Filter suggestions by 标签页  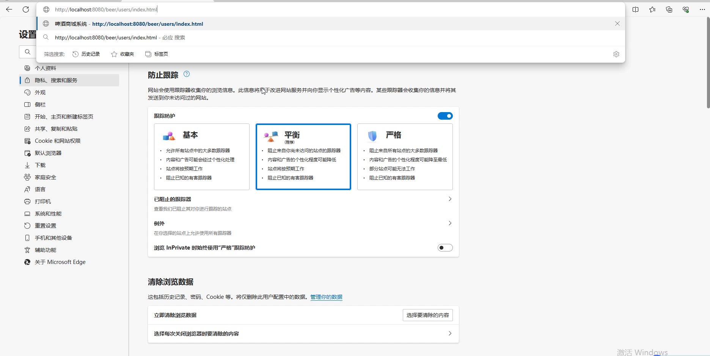tap(157, 54)
